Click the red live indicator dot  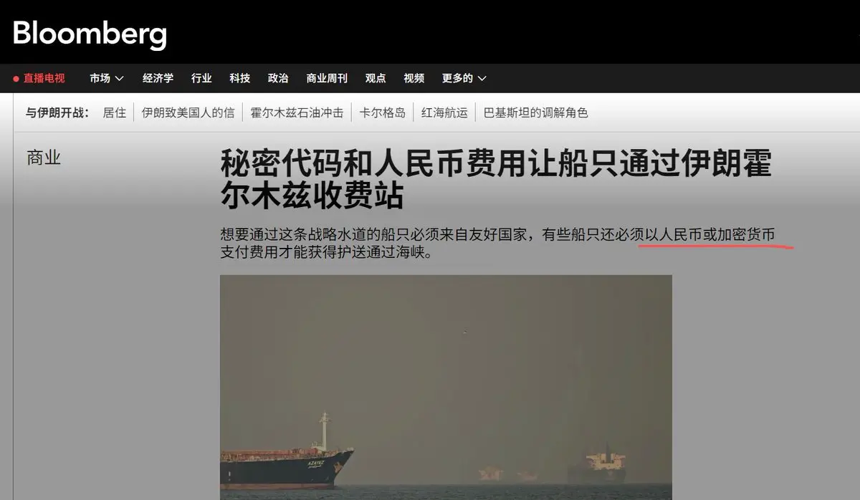click(x=16, y=79)
